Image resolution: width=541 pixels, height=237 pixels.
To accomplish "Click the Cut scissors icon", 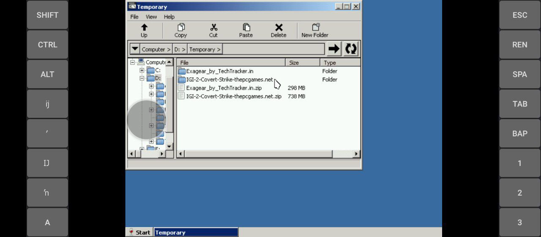I will point(213,28).
